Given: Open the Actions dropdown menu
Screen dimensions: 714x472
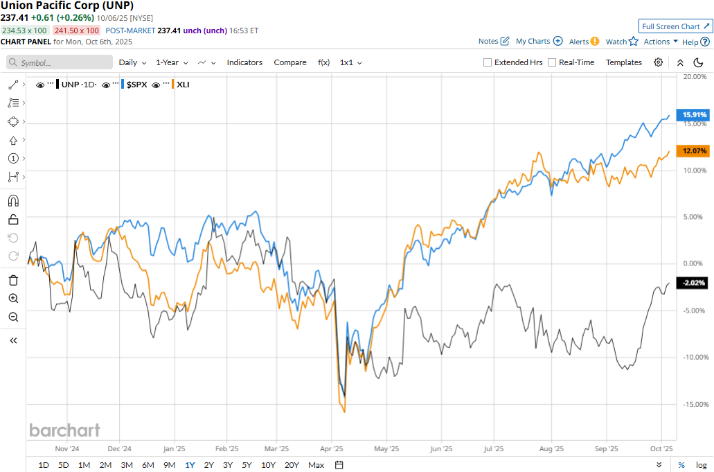Looking at the screenshot, I should 661,42.
